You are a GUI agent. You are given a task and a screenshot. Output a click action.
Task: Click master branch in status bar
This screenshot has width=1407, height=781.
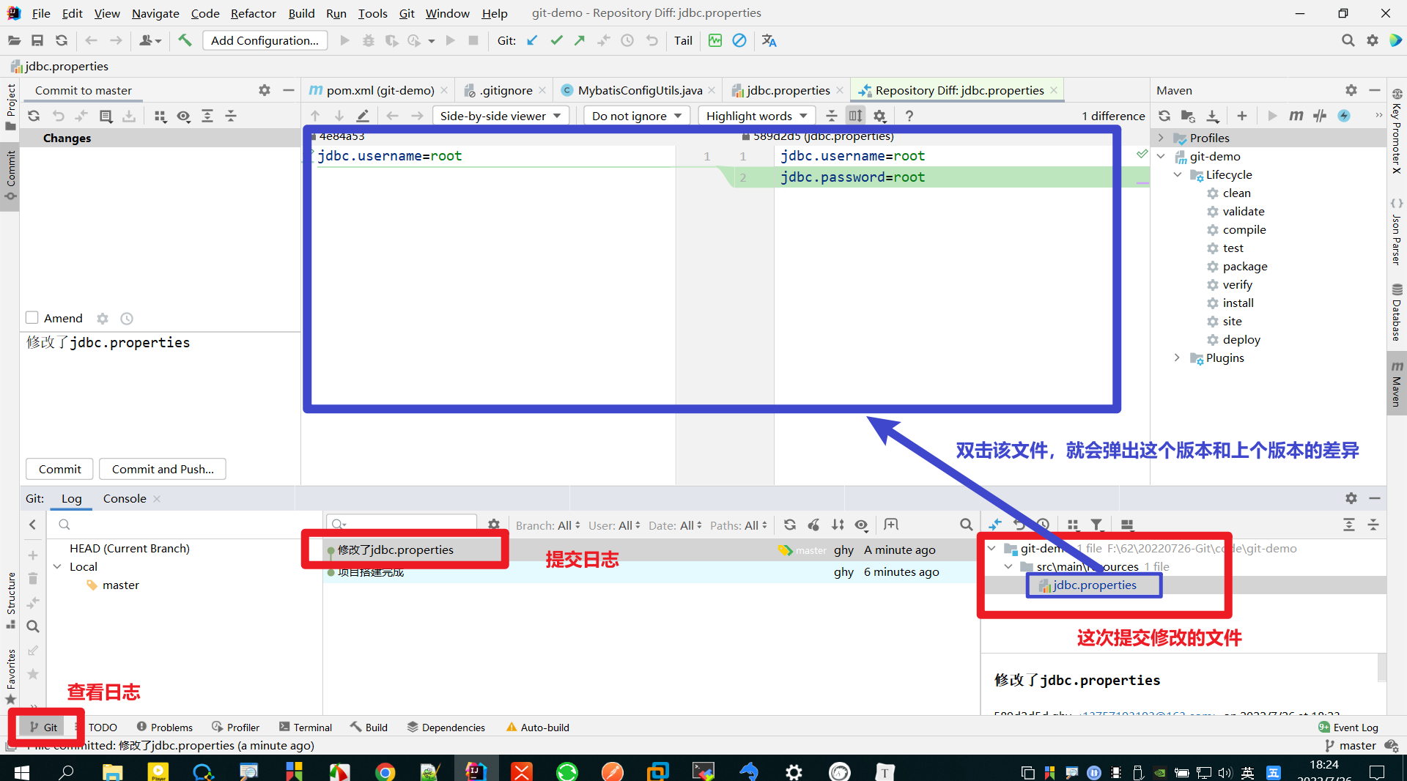coord(1351,746)
